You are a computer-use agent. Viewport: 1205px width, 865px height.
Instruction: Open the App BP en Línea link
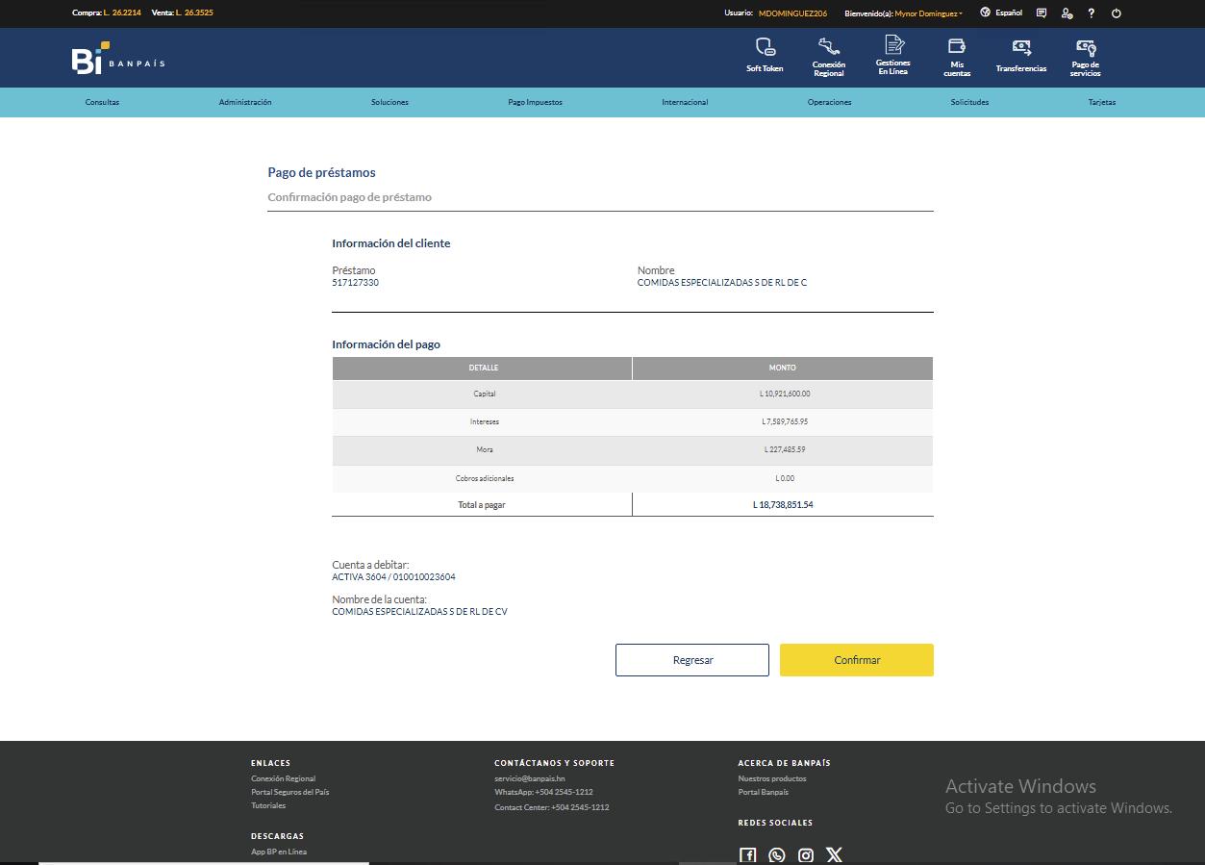point(279,852)
